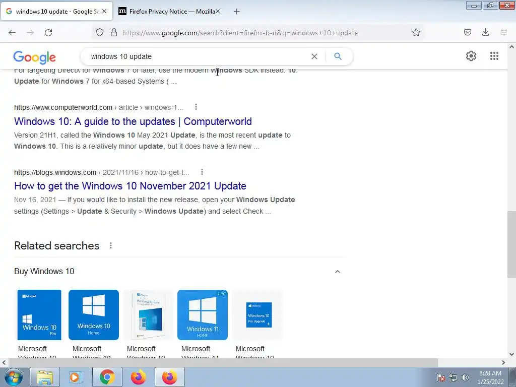
Task: Open the Firefox downloads panel
Action: tap(485, 32)
